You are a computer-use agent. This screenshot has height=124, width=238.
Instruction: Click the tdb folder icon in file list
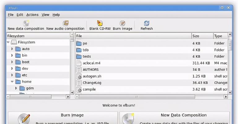pos(79,50)
